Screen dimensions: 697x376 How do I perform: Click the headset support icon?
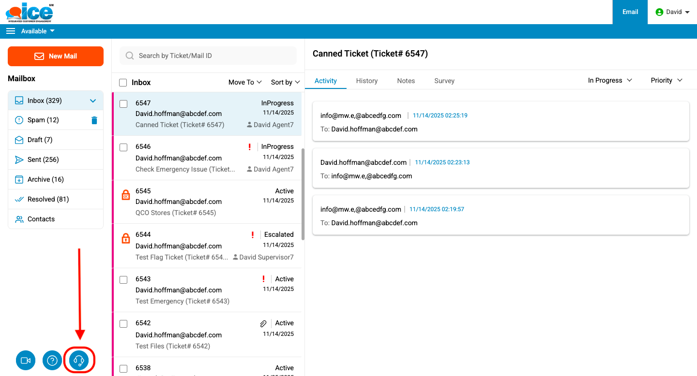coord(79,361)
